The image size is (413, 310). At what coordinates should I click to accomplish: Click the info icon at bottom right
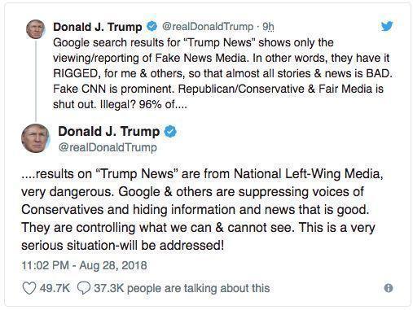(x=389, y=288)
